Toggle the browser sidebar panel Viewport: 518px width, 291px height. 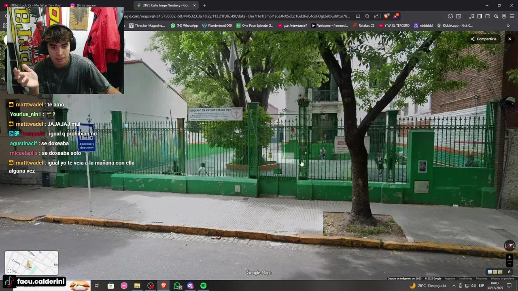[480, 16]
